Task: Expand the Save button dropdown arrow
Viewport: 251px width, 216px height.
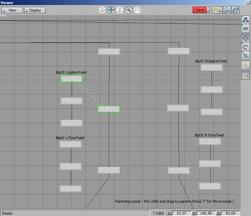Action: pyautogui.click(x=208, y=10)
